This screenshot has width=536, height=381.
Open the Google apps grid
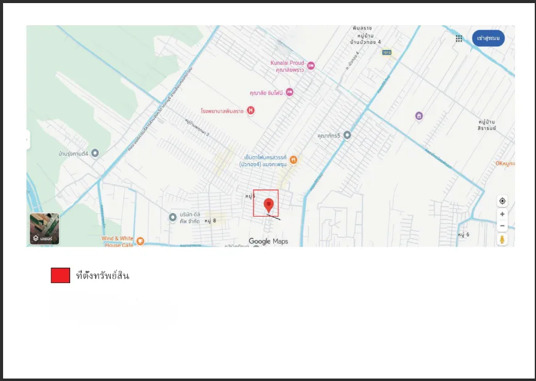coord(458,38)
